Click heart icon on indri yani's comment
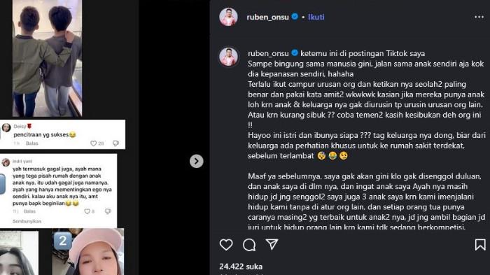The width and height of the screenshot is (490, 275). tap(87, 211)
